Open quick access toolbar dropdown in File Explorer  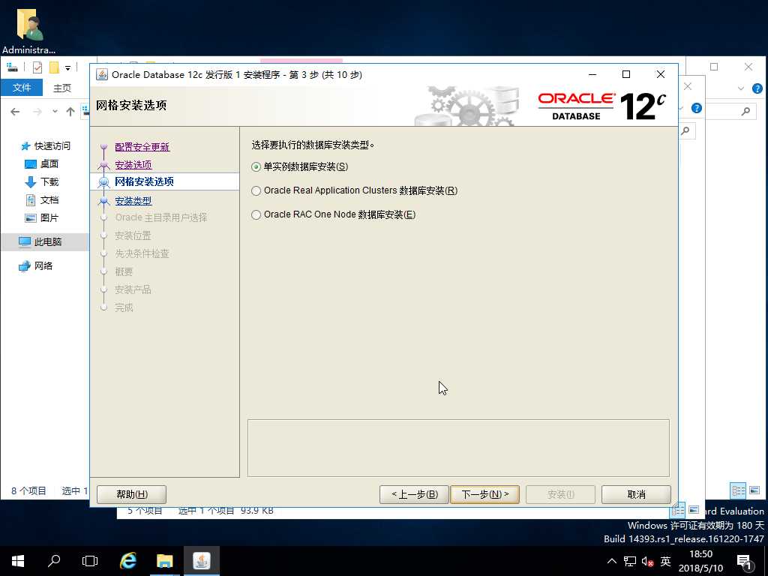coord(68,67)
